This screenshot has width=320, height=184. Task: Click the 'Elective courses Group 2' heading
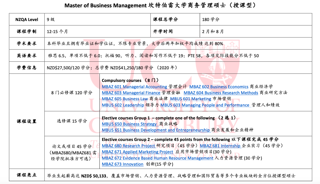tap(190, 139)
